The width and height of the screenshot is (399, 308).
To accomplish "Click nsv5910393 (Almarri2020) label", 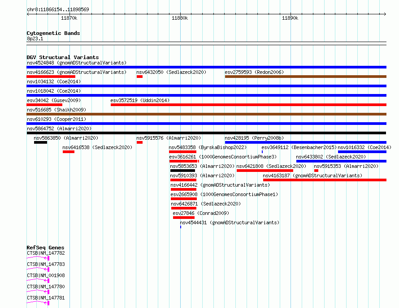I will click(202, 175).
